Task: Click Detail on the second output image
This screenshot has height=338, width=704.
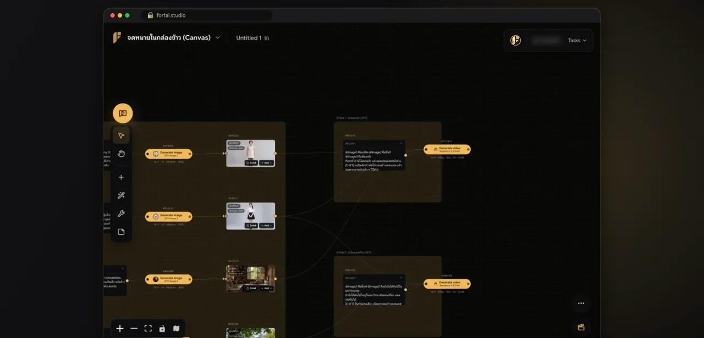Action: pyautogui.click(x=251, y=226)
